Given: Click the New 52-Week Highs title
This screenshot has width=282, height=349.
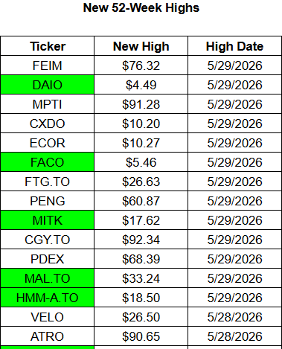Looking at the screenshot, I should [141, 8].
